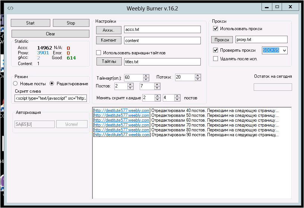Click the proxy.txt input field
Viewport: 304px width, 208px height.
click(262, 39)
